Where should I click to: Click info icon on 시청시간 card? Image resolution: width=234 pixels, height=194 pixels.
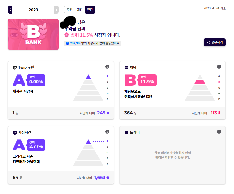click(x=107, y=132)
